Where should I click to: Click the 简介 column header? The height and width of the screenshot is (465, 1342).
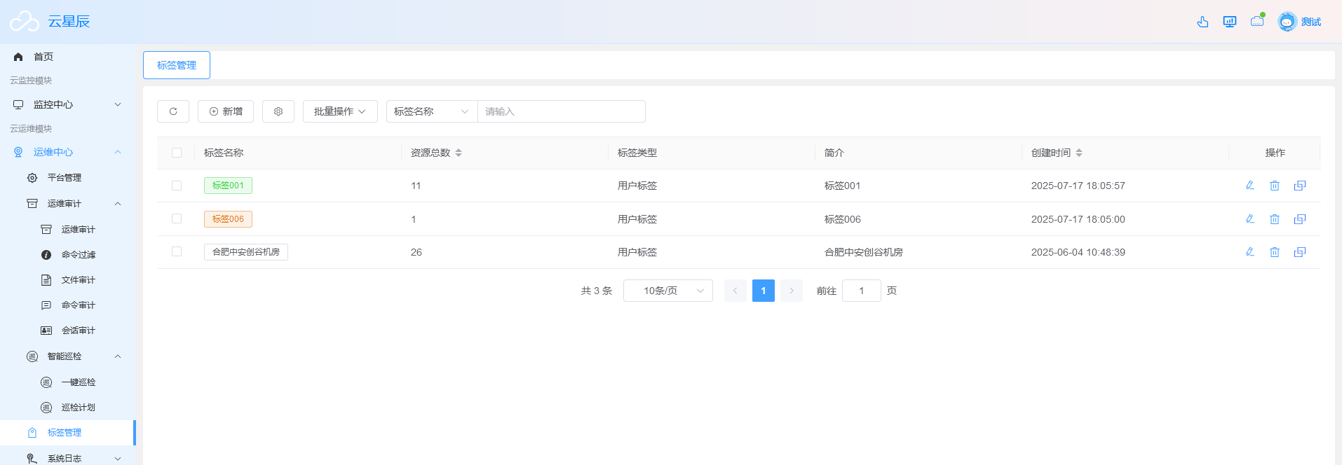coord(834,153)
